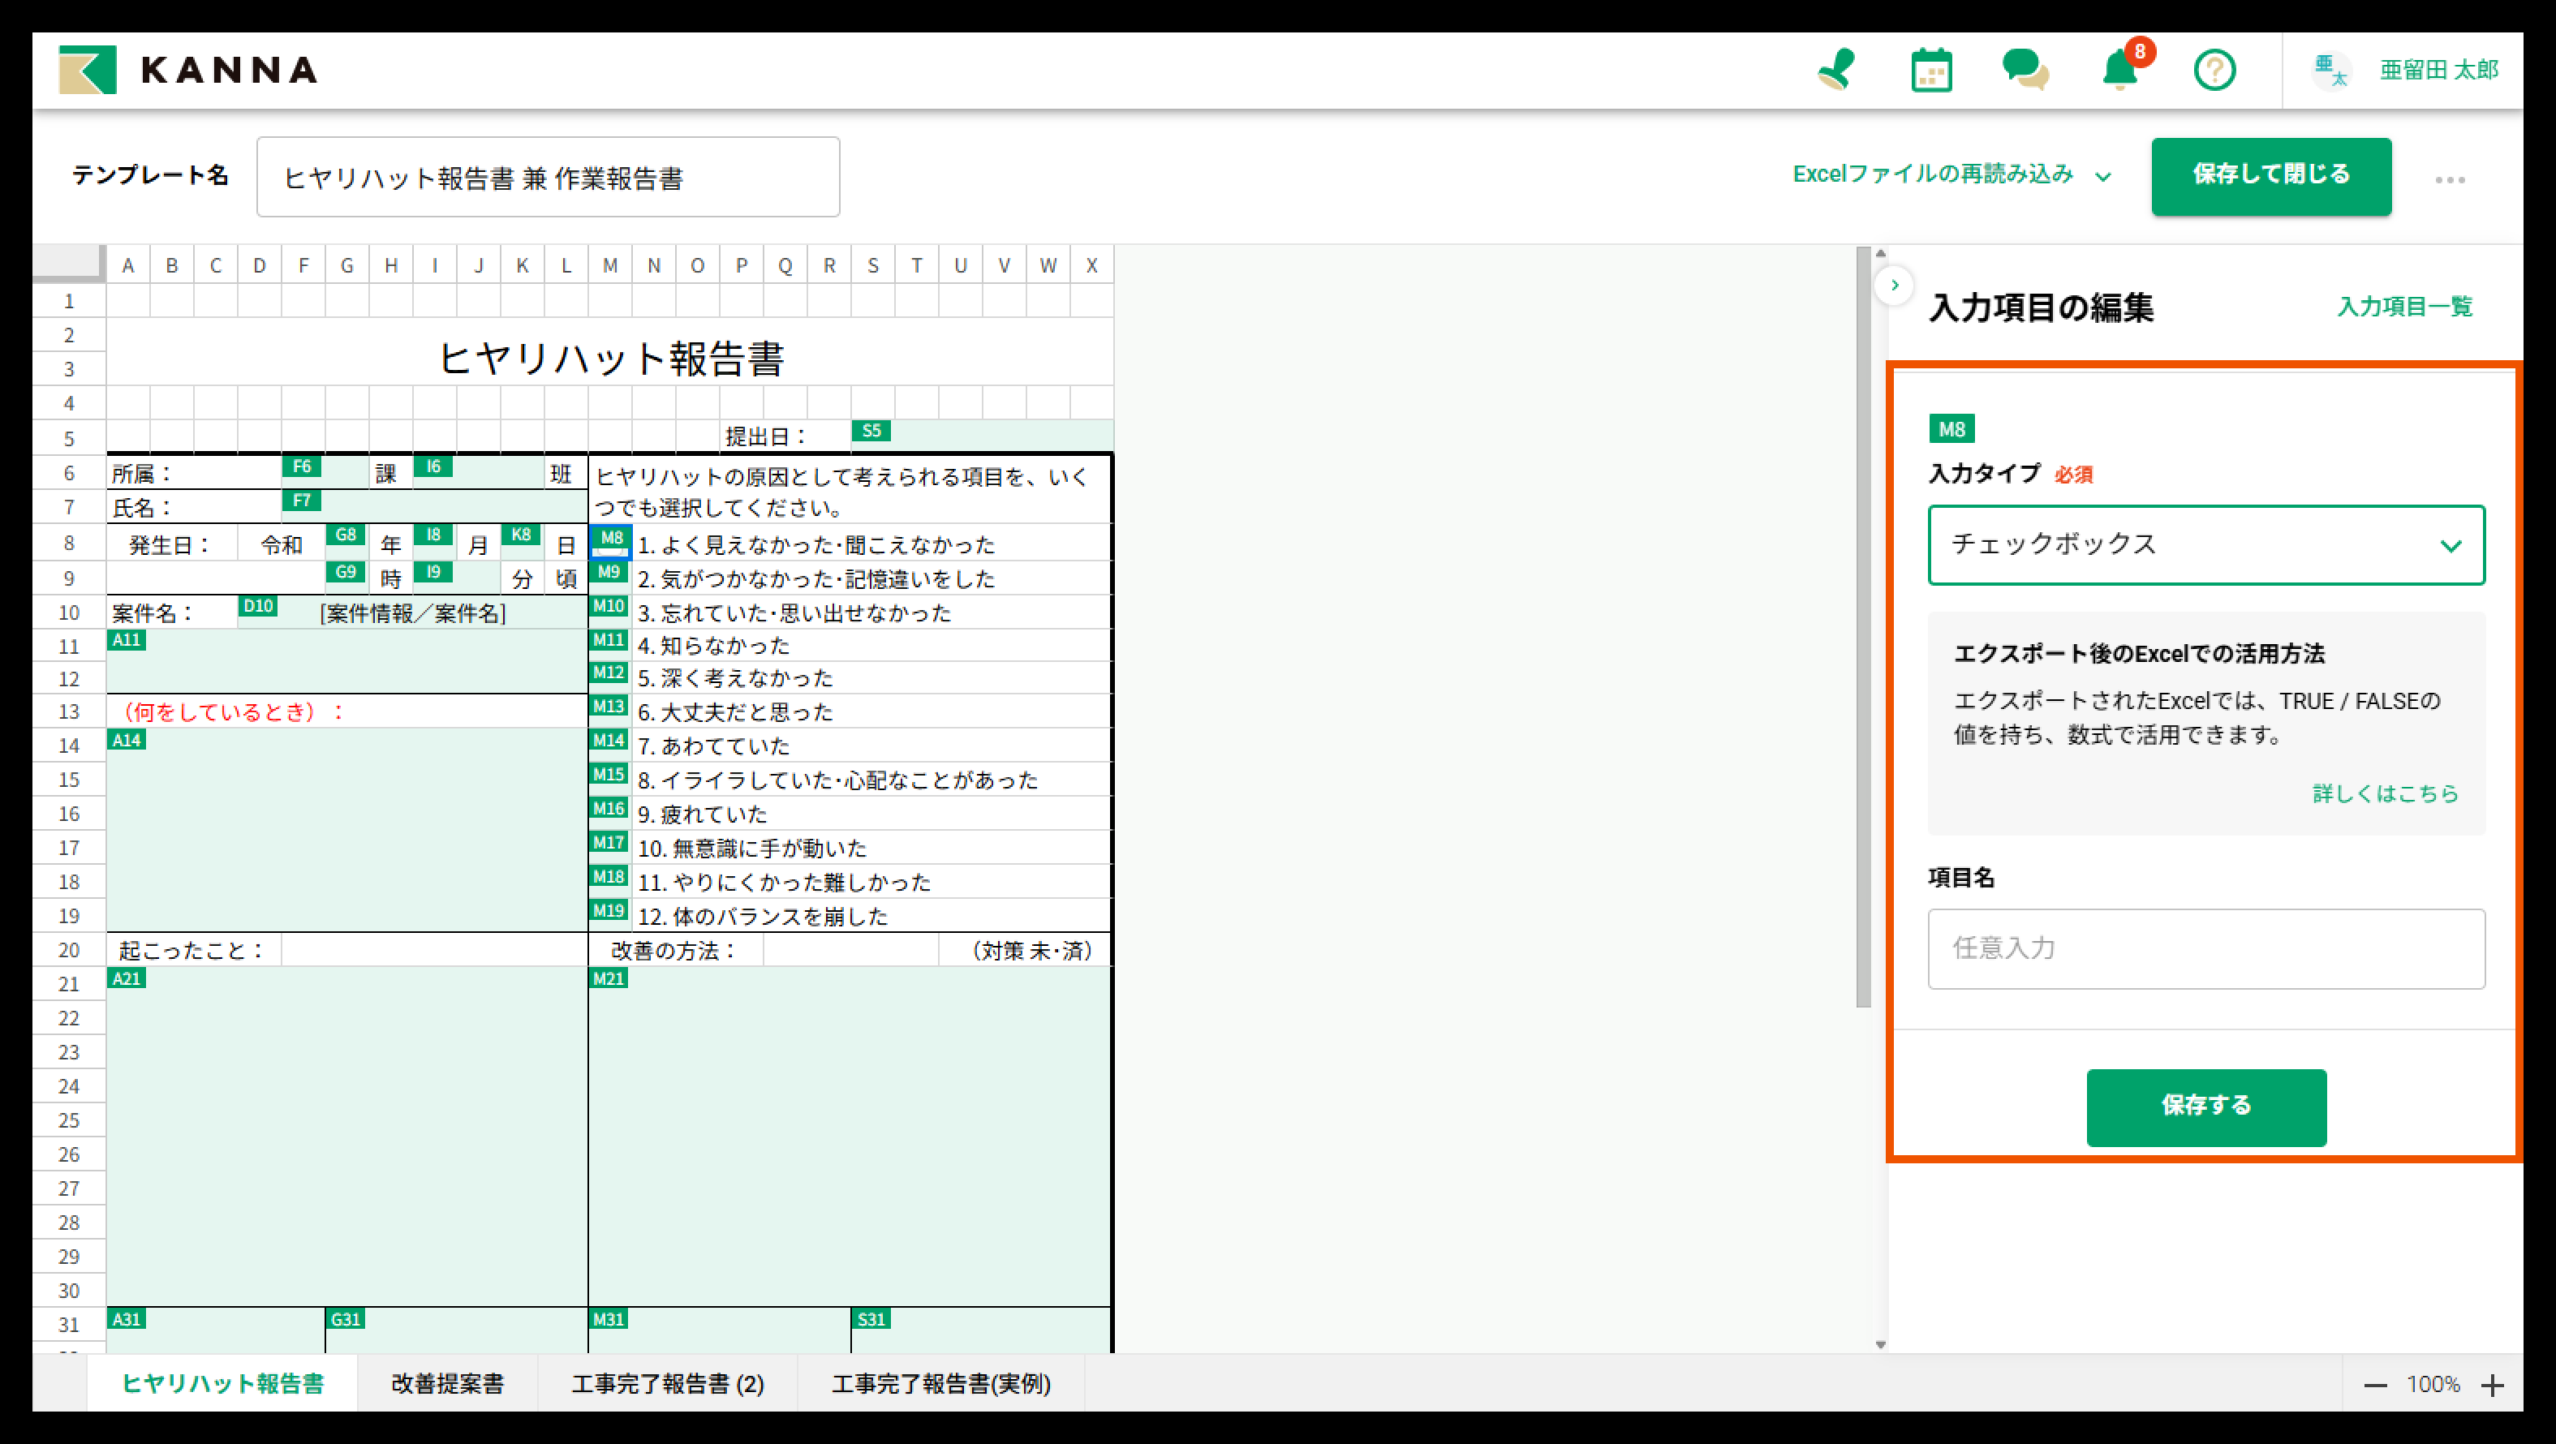The width and height of the screenshot is (2556, 1444).
Task: Collapse the side panel with chevron
Action: tap(1894, 286)
